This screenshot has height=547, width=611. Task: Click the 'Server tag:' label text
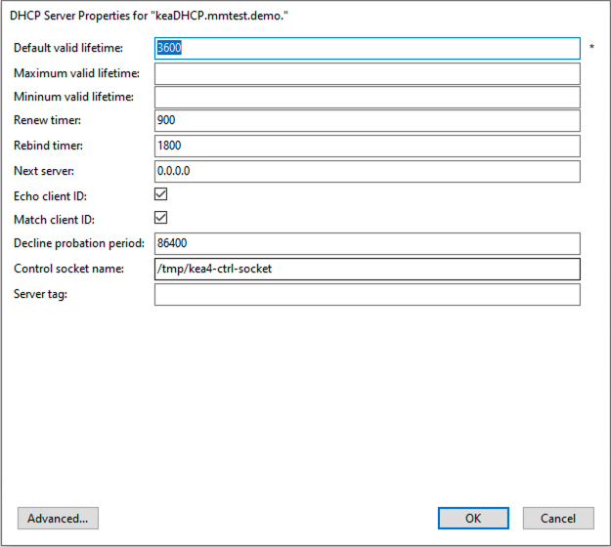tap(39, 294)
